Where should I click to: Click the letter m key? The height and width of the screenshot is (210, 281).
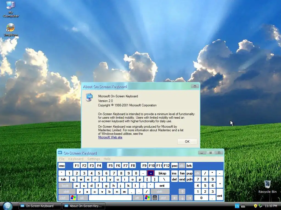tap(124, 192)
